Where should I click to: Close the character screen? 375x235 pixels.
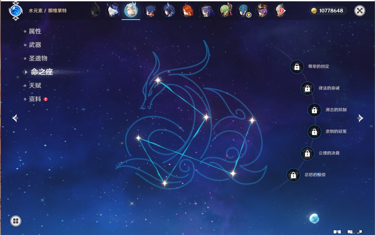(x=360, y=11)
